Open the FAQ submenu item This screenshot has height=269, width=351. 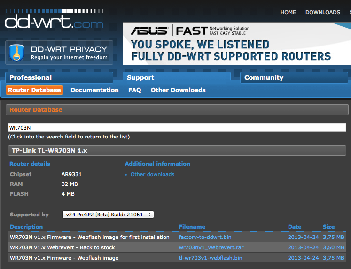[134, 90]
